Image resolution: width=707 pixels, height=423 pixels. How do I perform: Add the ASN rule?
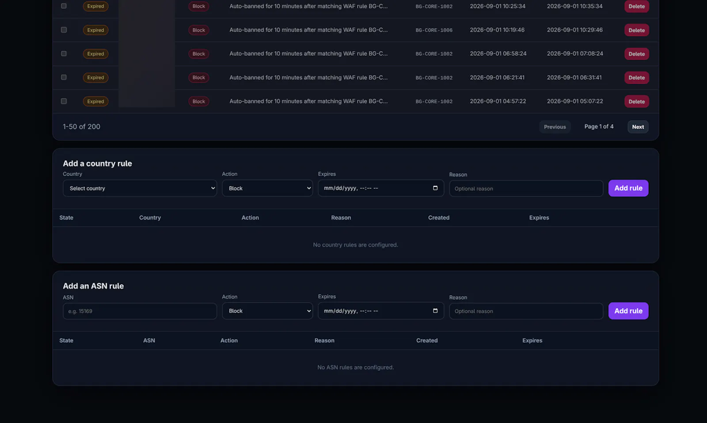tap(628, 311)
